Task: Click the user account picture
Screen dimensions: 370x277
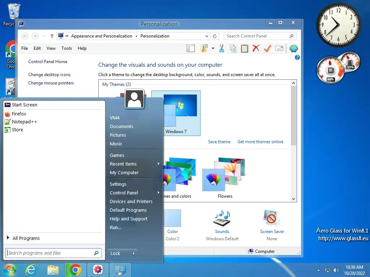Action: [134, 99]
